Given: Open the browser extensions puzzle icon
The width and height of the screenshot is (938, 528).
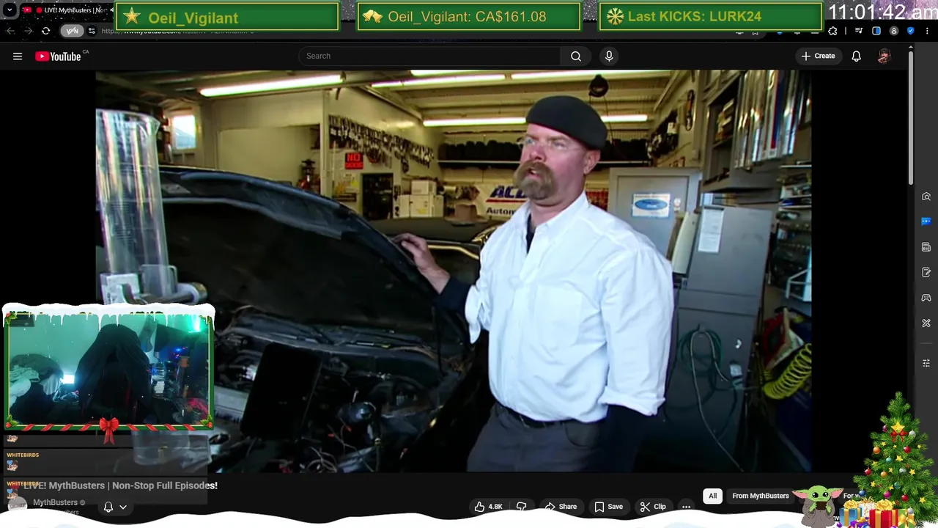Looking at the screenshot, I should [x=832, y=31].
